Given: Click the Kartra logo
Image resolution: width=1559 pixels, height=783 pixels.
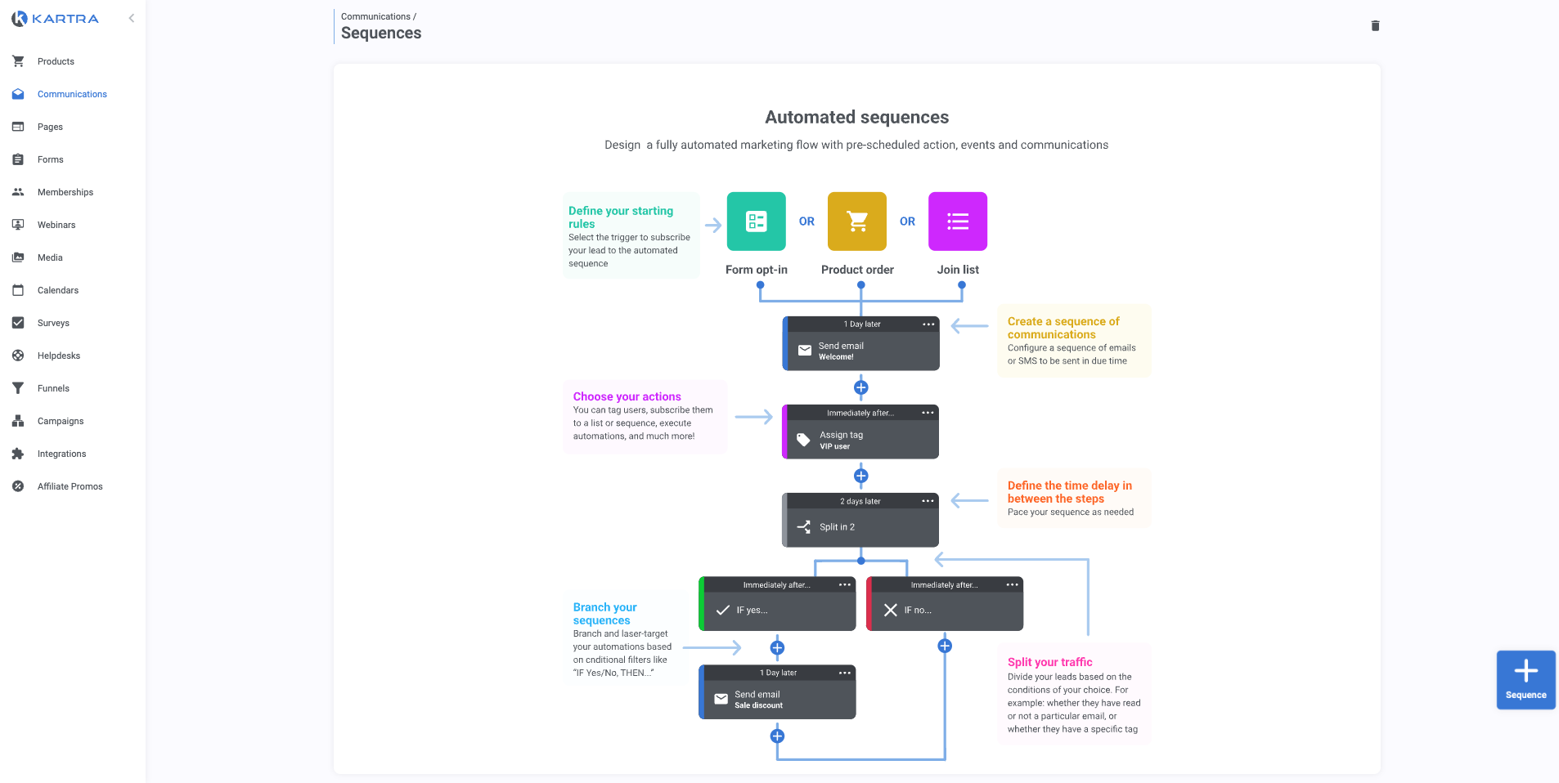Looking at the screenshot, I should (56, 18).
